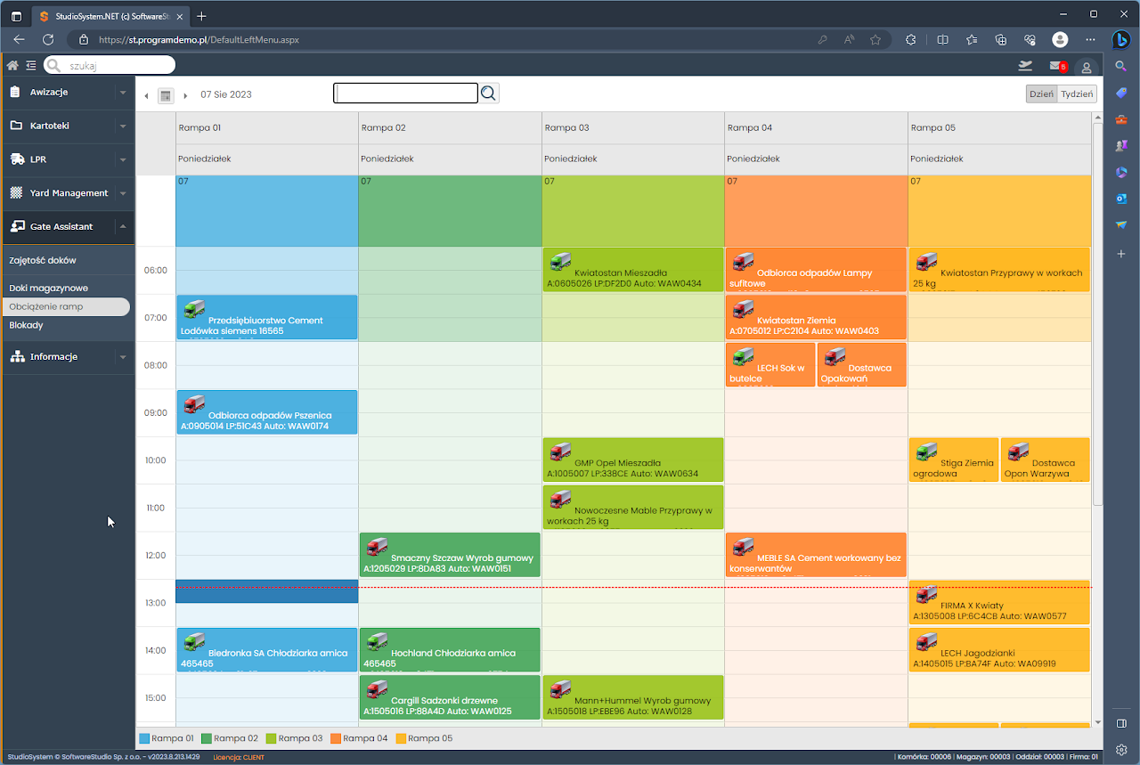Click the Rampa 01 blue legend swatch
This screenshot has width=1140, height=765.
pyautogui.click(x=145, y=738)
